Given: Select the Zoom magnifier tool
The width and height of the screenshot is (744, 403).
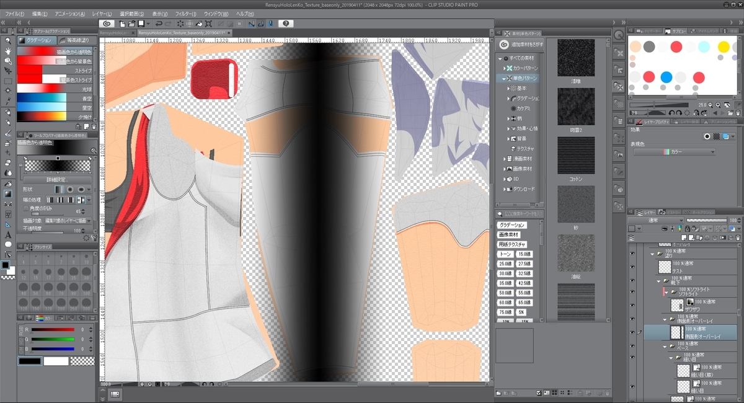Looking at the screenshot, I should click(8, 41).
